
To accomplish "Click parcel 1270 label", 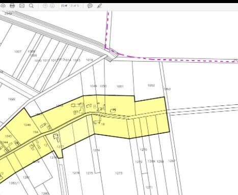I will click(x=143, y=150).
